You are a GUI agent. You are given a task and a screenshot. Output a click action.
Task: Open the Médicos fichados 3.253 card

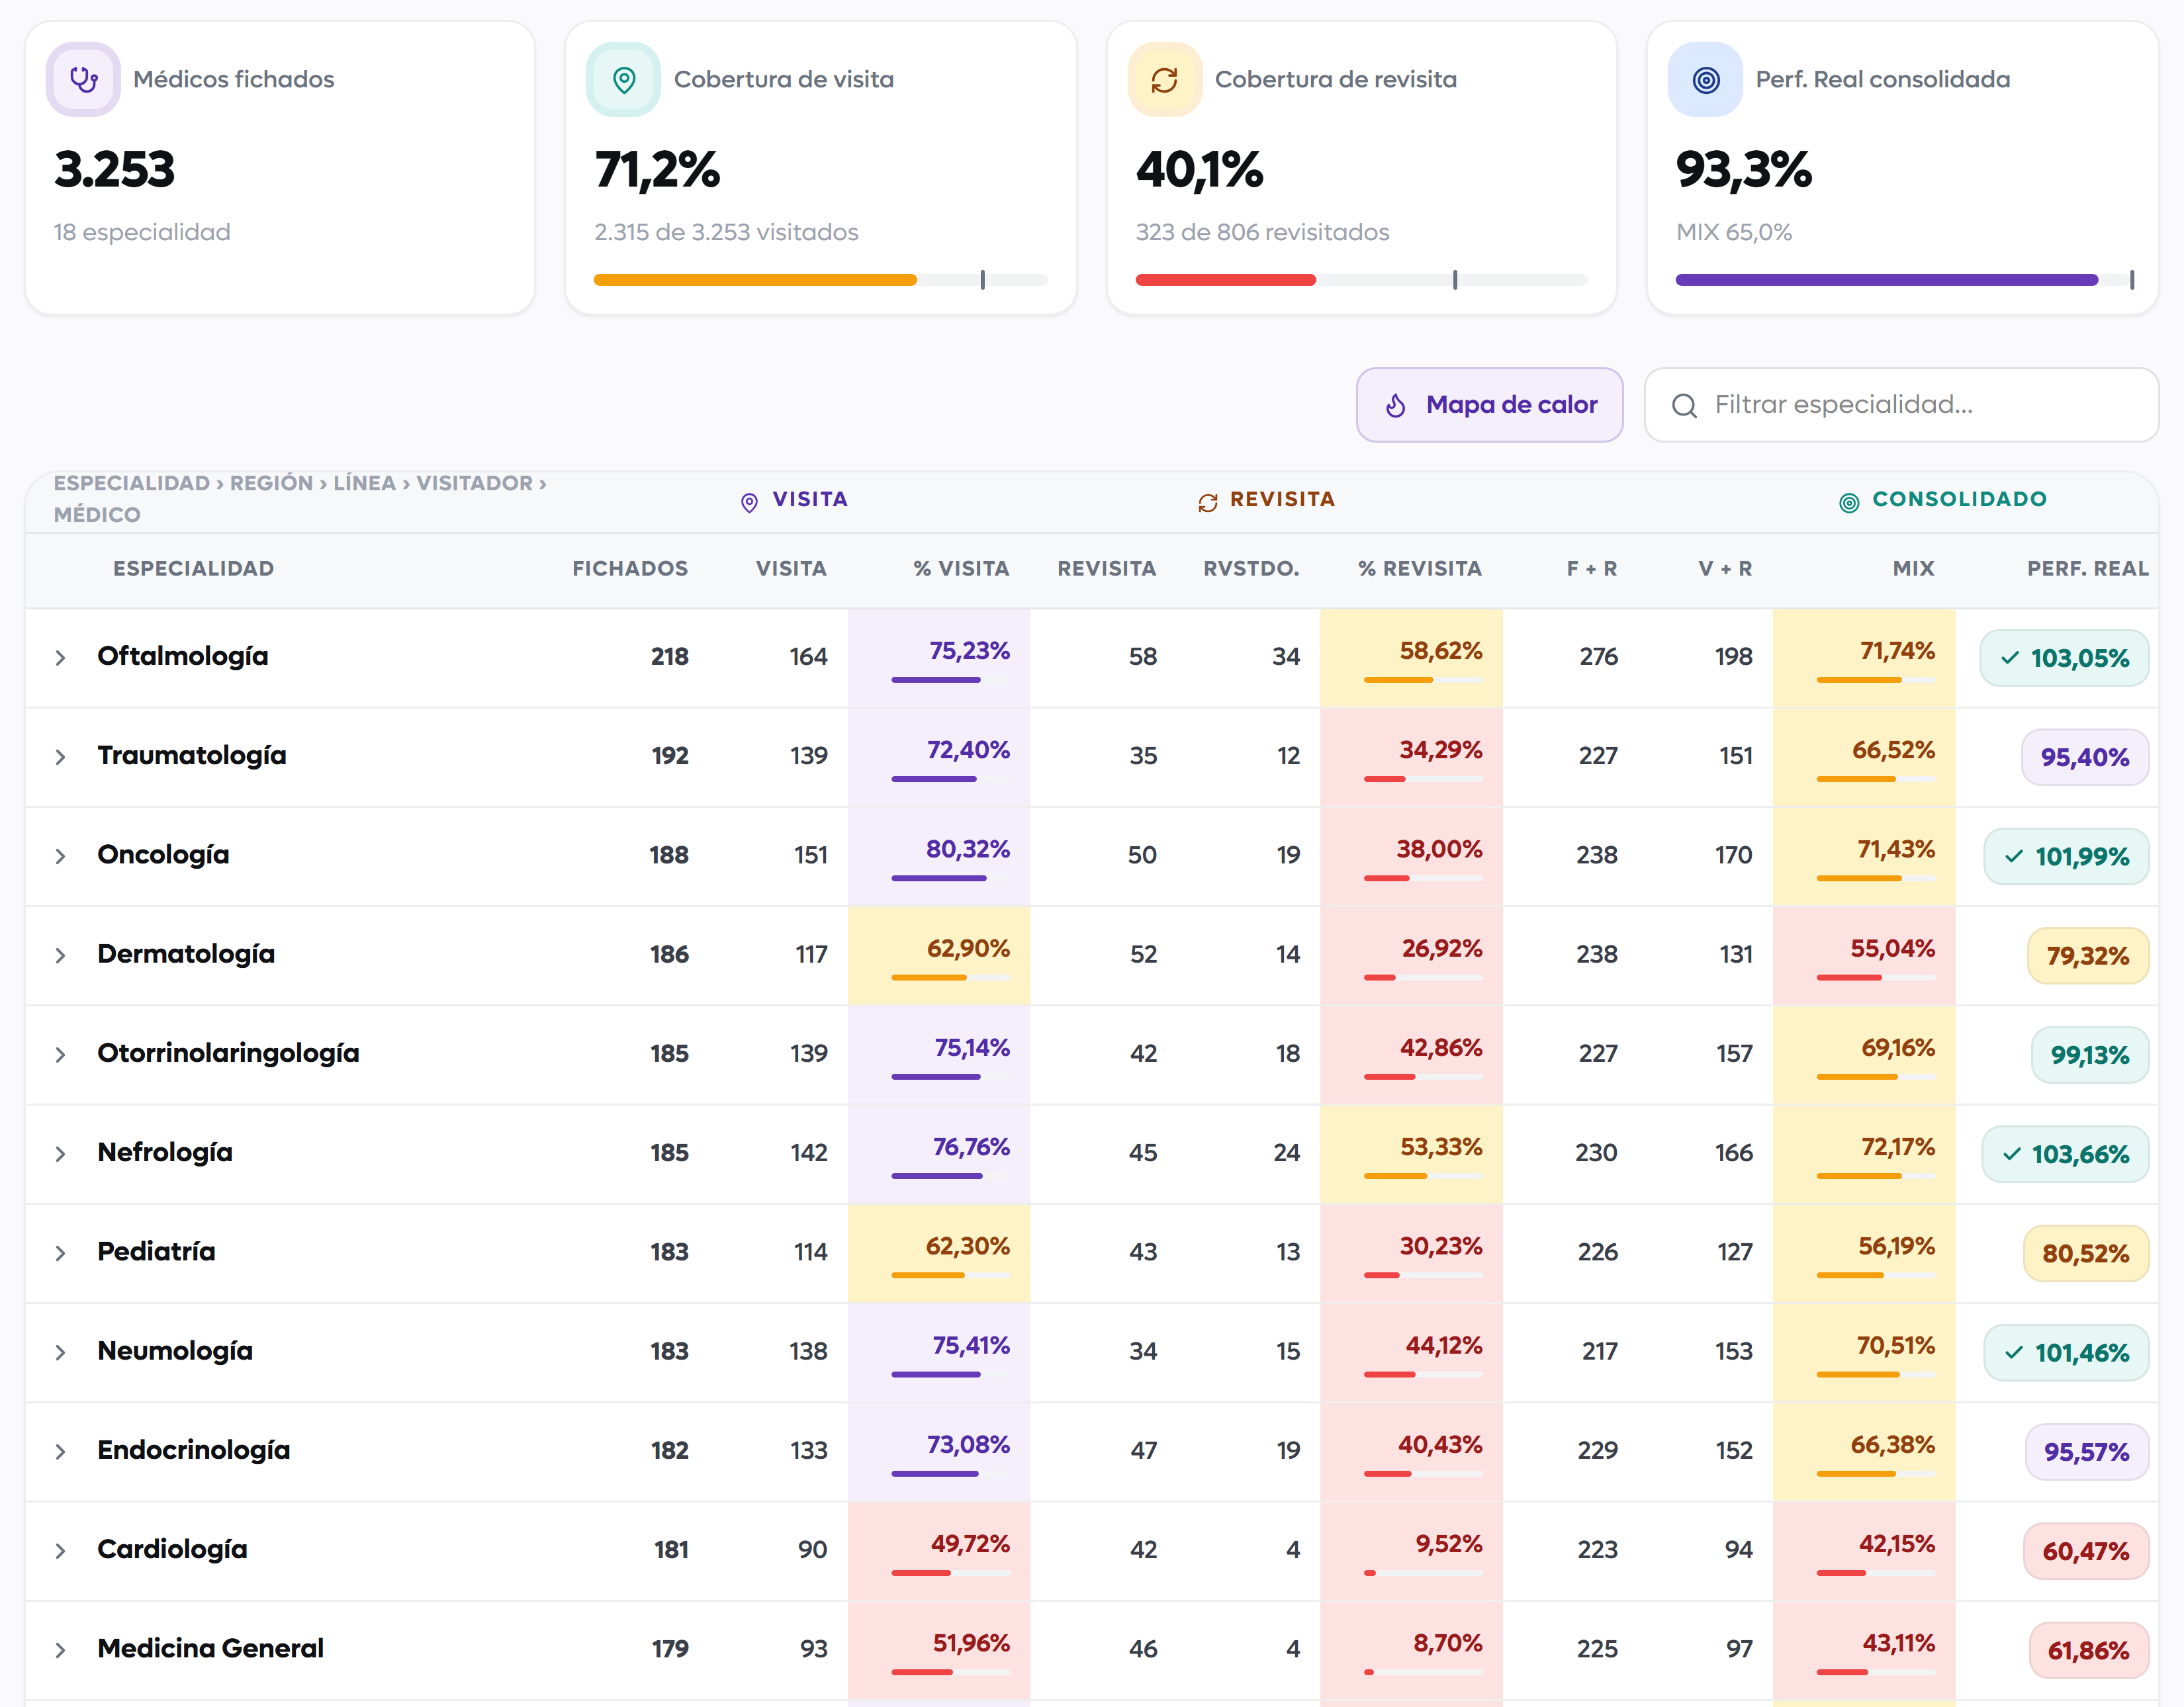tap(280, 168)
